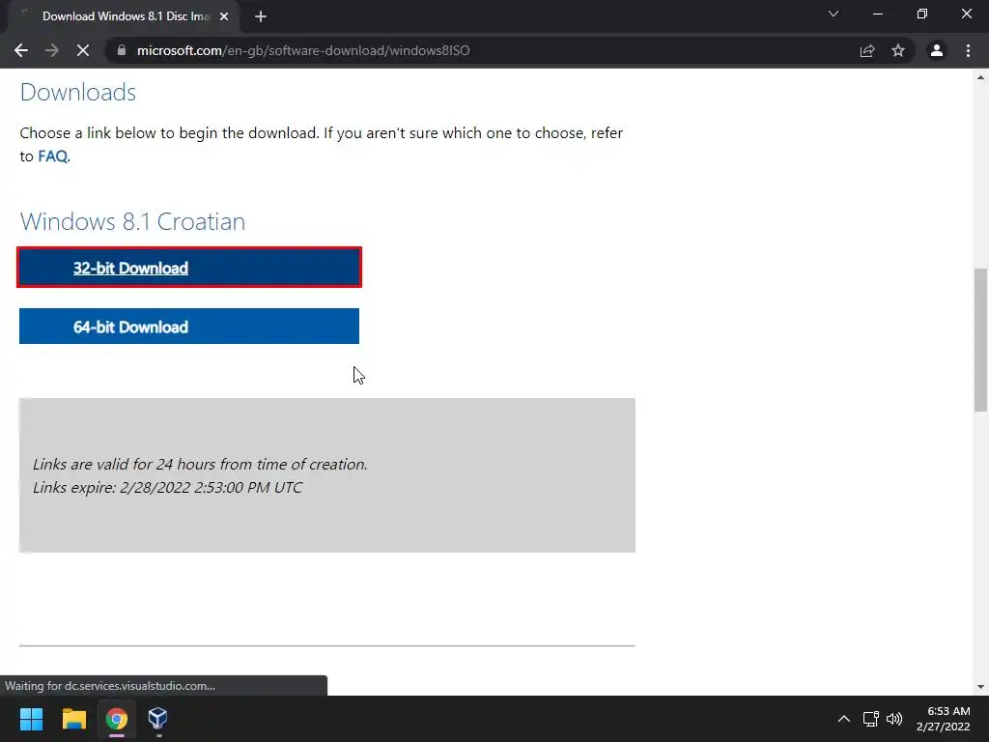Screen dimensions: 989x742
Task: Click the scrollbar up arrow
Action: point(980,77)
